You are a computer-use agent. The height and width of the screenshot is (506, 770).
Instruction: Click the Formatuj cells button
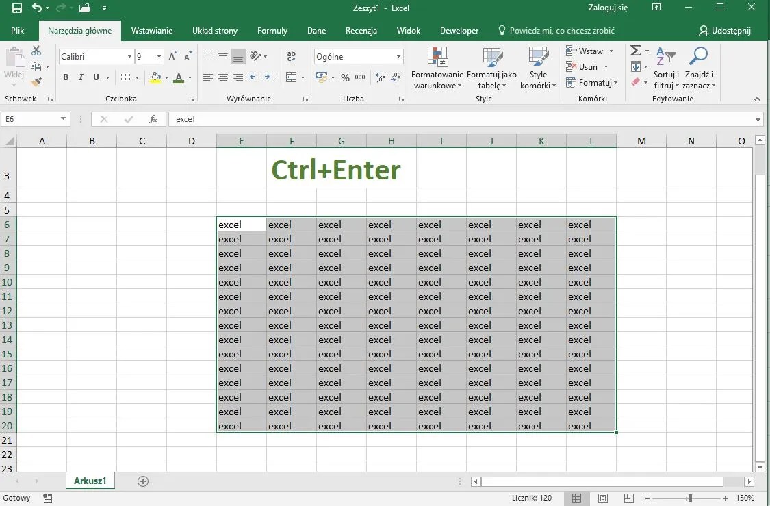tap(592, 83)
